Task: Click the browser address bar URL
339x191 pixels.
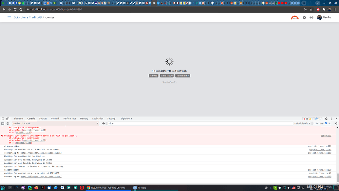Action: (56, 9)
